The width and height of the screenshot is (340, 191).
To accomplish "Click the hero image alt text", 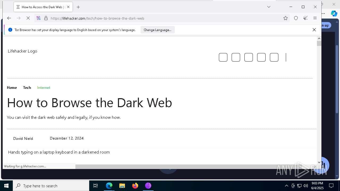I will 59,152.
